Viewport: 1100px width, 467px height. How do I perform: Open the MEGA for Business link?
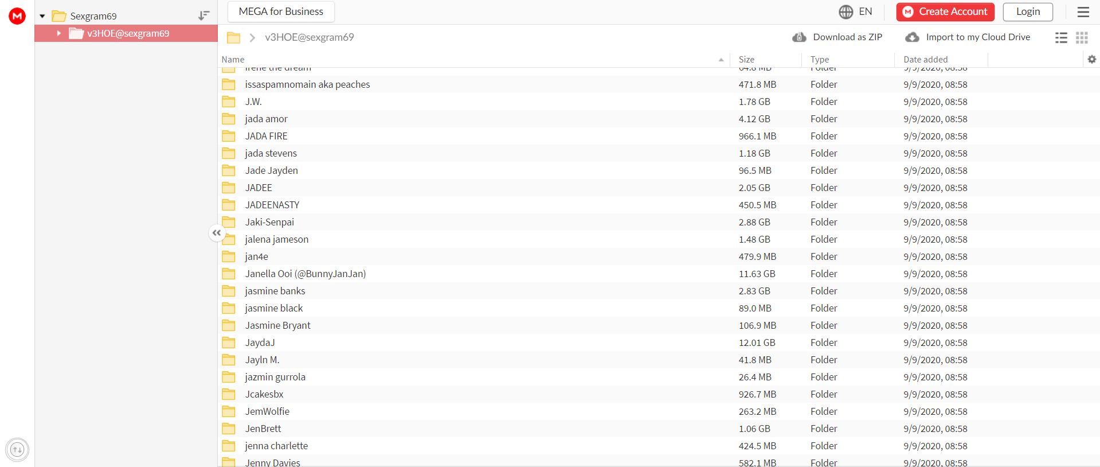pyautogui.click(x=281, y=11)
